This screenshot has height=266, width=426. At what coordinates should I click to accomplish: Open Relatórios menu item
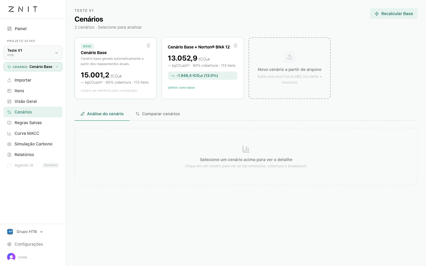pyautogui.click(x=33, y=155)
